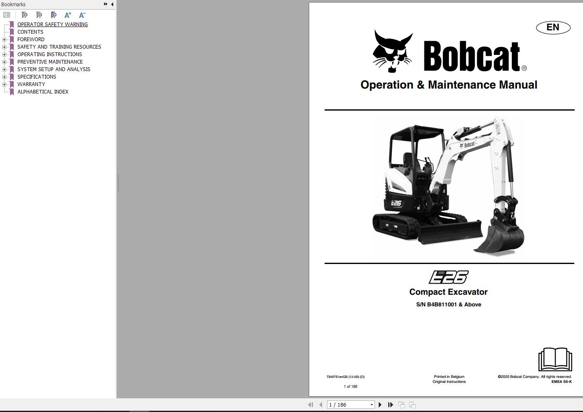
Task: Click the previous view icon
Action: pos(402,405)
